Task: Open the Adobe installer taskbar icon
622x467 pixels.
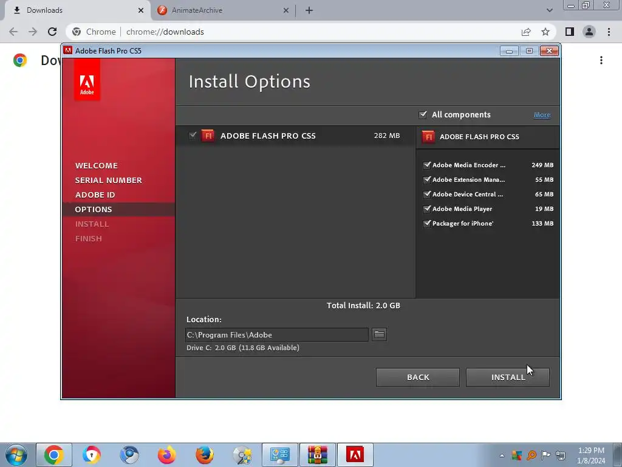Action: tap(355, 455)
